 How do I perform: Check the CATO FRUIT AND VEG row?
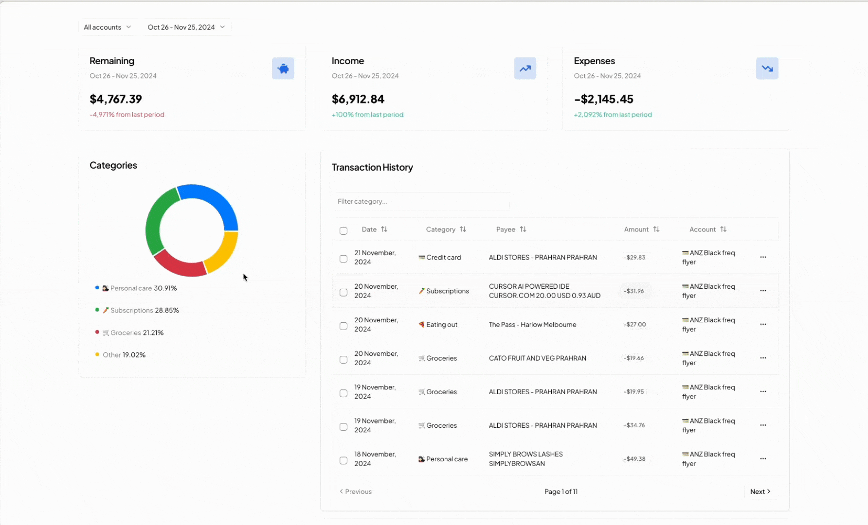point(344,360)
